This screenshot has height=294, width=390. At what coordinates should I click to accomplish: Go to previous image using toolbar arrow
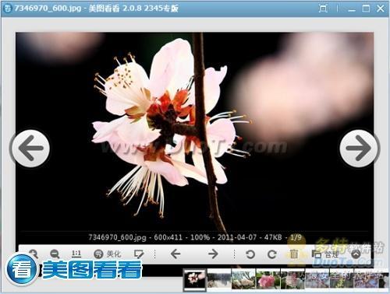175,254
